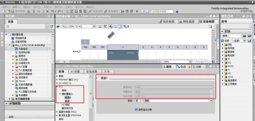Screen dimensions: 255x121
Task: Click the show module labels icon
Action: click(x=105, y=26)
